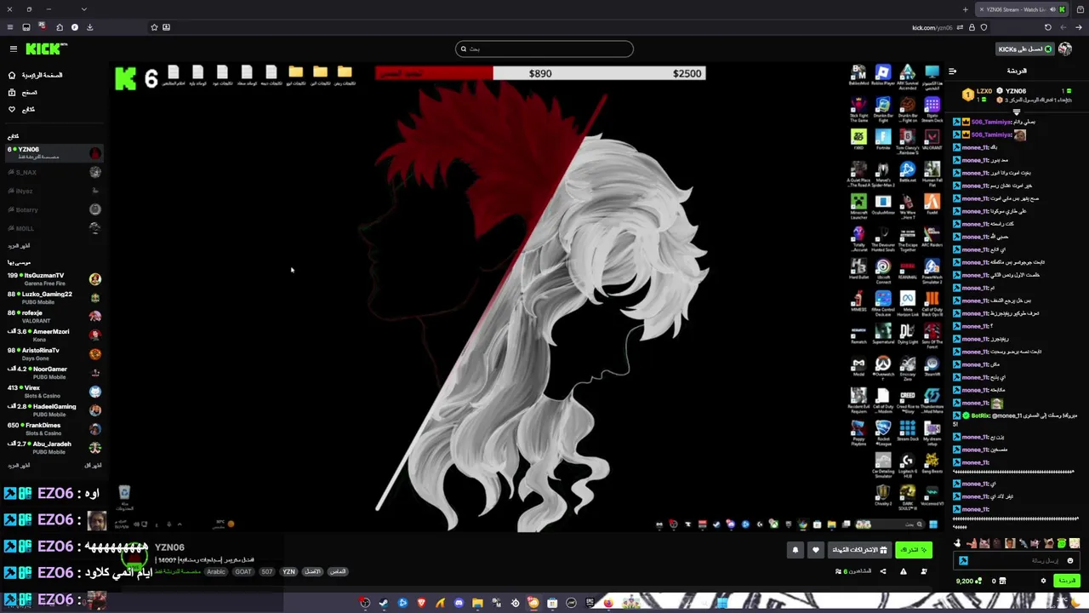The image size is (1089, 613).
Task: Click the 'Send a message' chat input
Action: [1017, 560]
